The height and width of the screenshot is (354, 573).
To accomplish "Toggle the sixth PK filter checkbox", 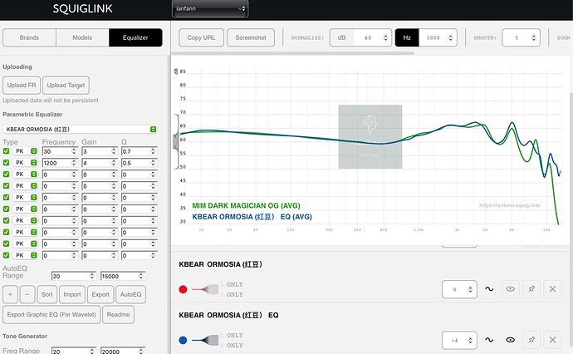I will click(6, 209).
